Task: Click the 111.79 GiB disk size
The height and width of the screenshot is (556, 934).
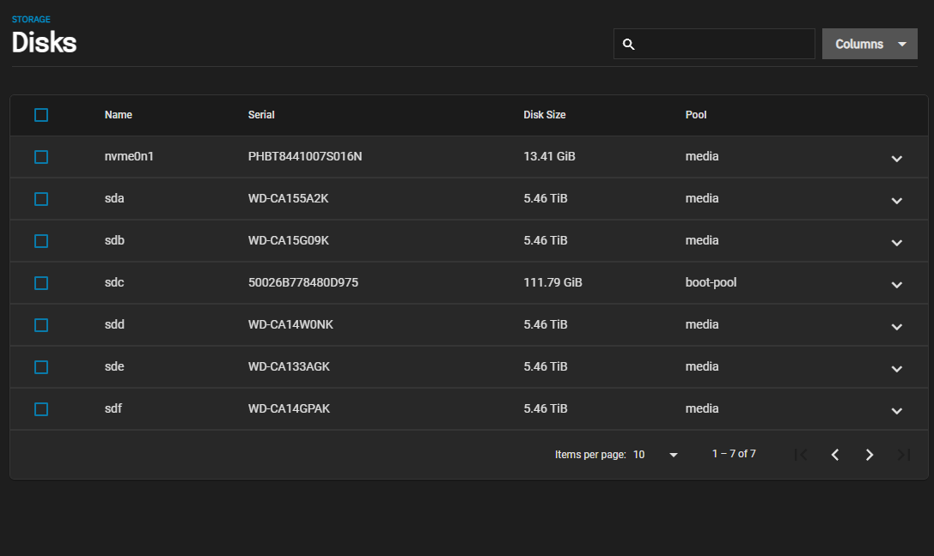Action: [x=552, y=282]
